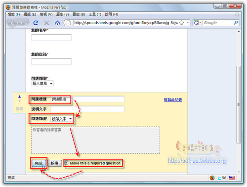Open the search engine selector Google icon
The height and width of the screenshot is (187, 247).
click(197, 23)
